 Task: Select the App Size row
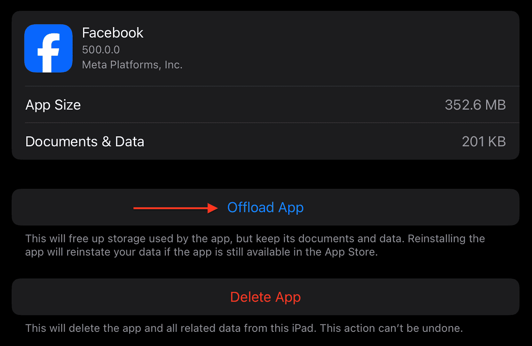point(266,105)
